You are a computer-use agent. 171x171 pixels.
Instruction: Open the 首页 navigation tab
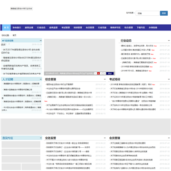6,28
